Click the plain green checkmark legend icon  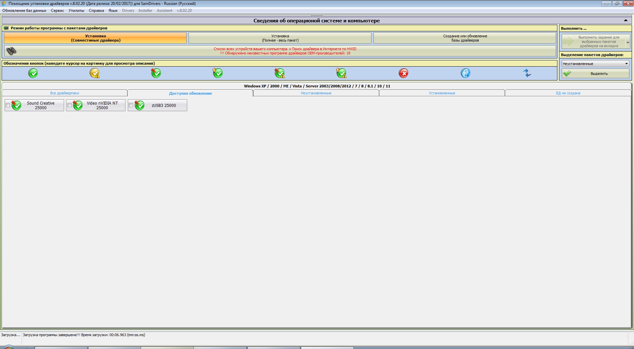[x=33, y=73]
